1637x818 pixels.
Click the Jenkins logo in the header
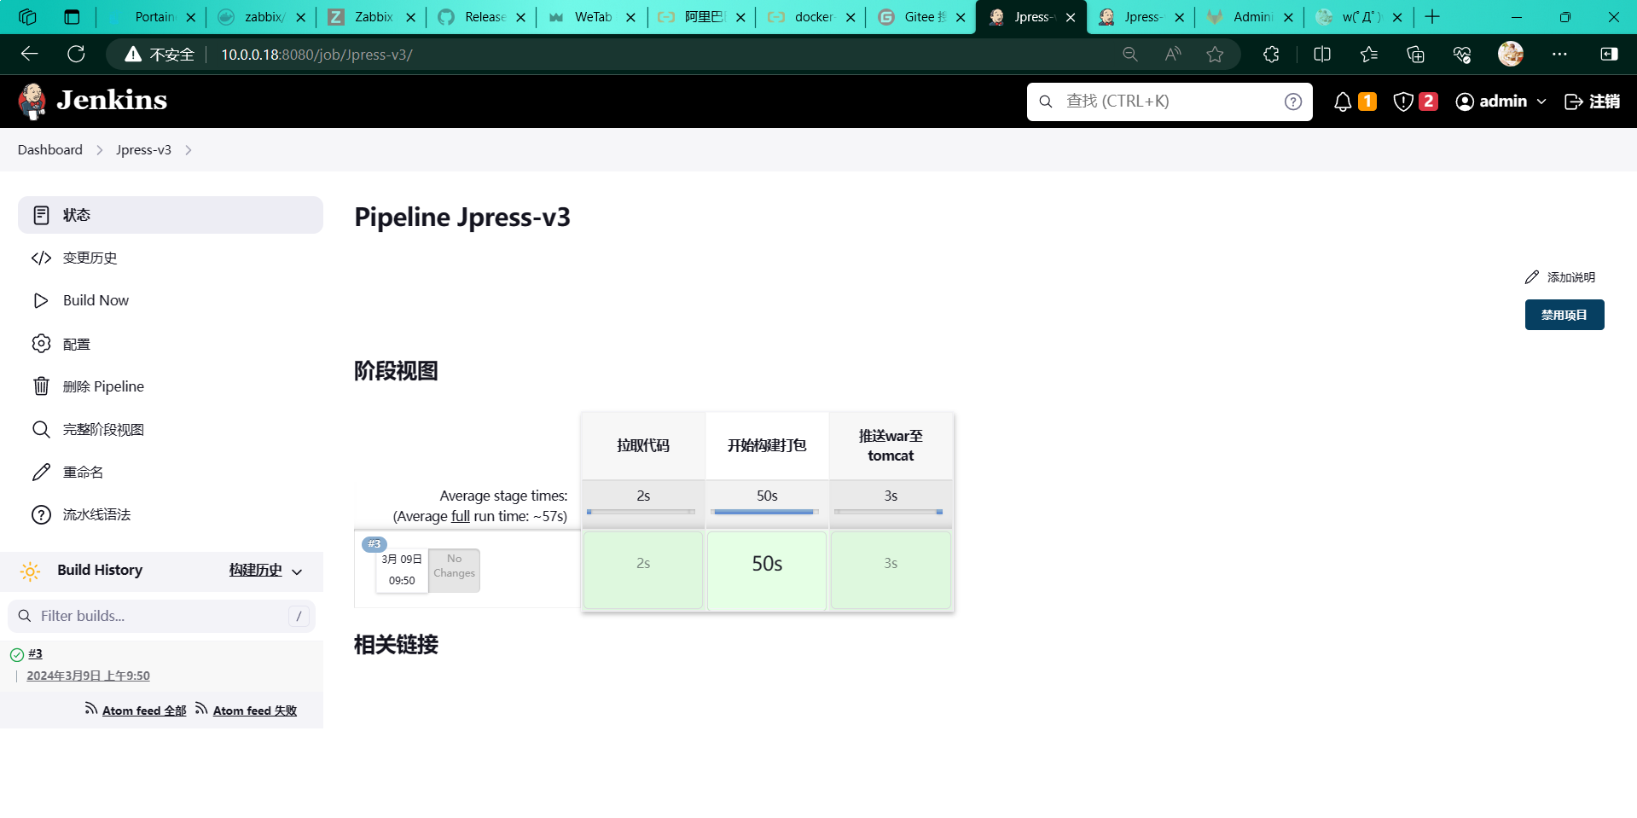pyautogui.click(x=92, y=102)
